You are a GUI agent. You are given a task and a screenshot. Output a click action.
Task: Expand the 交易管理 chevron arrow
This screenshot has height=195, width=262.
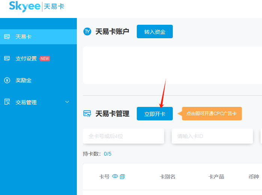67,102
